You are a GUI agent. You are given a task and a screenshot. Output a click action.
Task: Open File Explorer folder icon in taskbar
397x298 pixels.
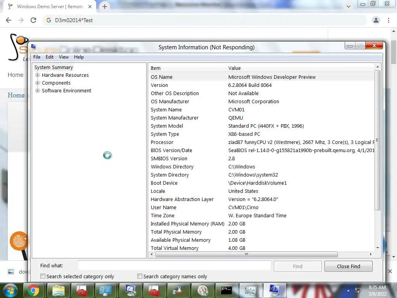click(59, 290)
